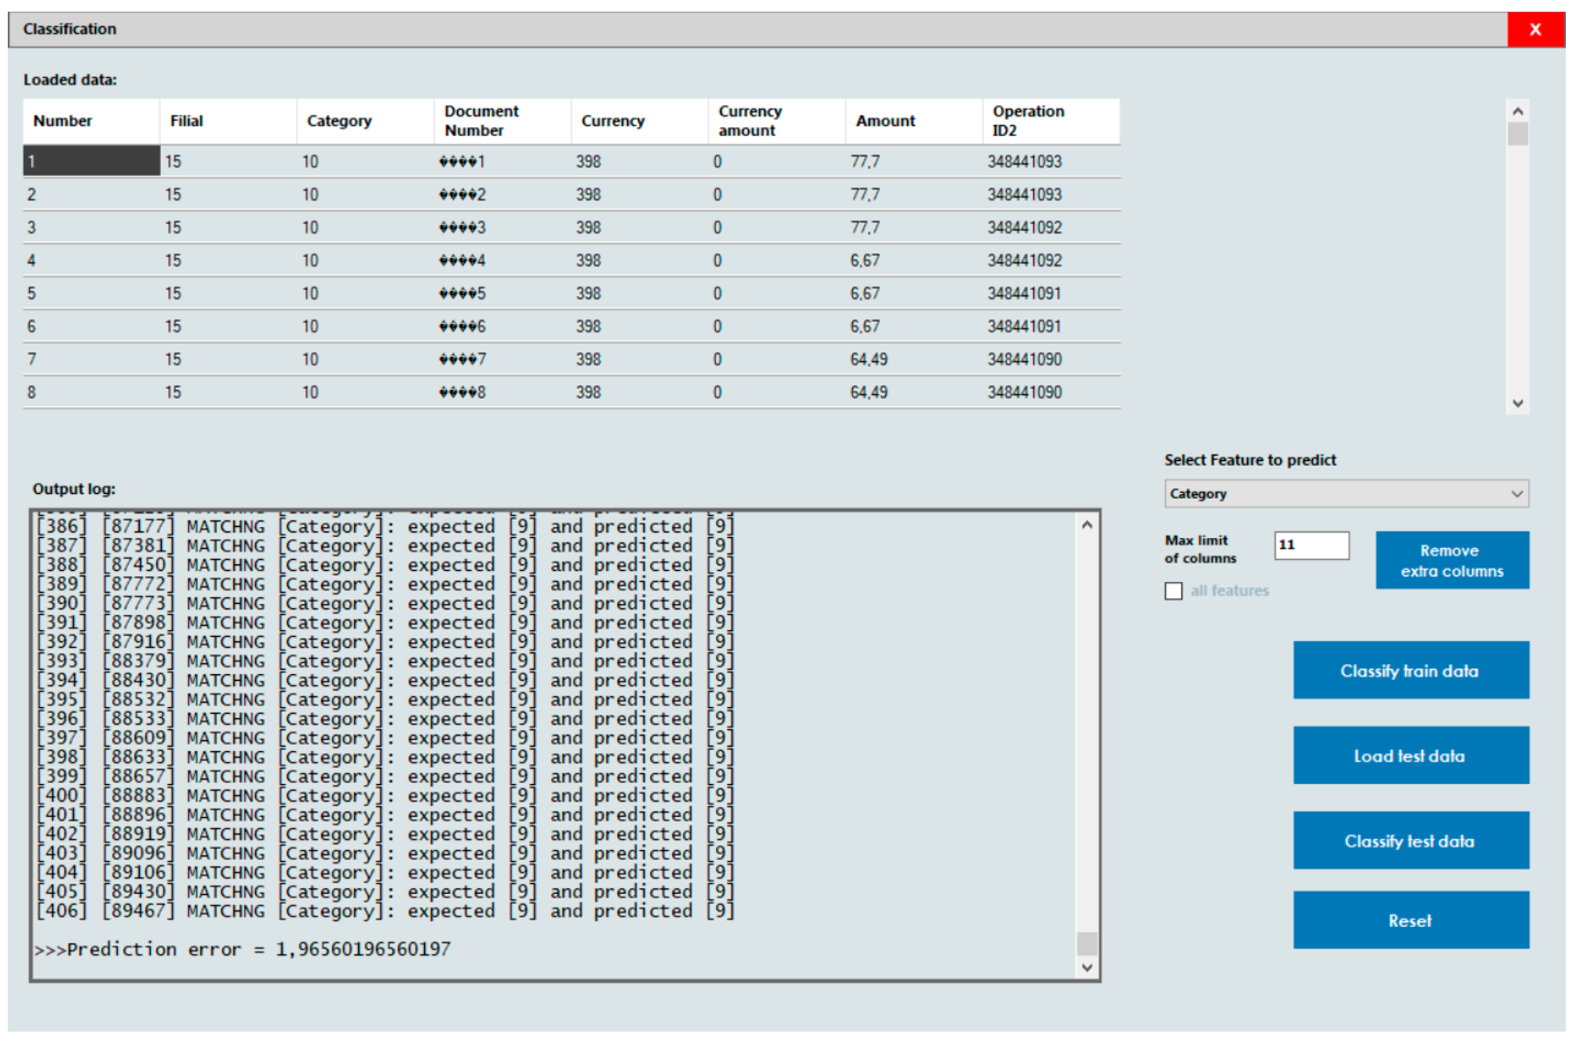The width and height of the screenshot is (1577, 1045).
Task: Sort by the Category column header
Action: click(x=339, y=120)
